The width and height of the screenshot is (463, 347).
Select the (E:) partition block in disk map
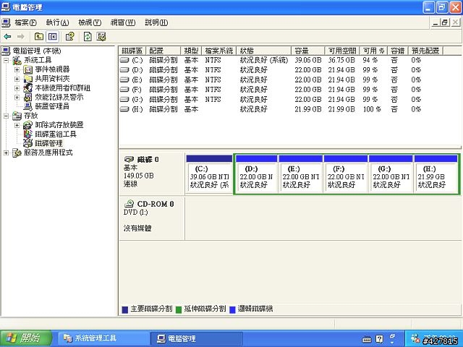(301, 174)
